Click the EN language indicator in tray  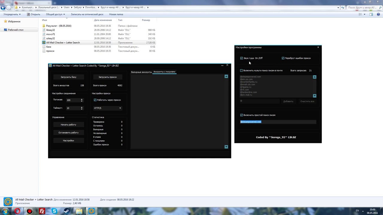357,211
